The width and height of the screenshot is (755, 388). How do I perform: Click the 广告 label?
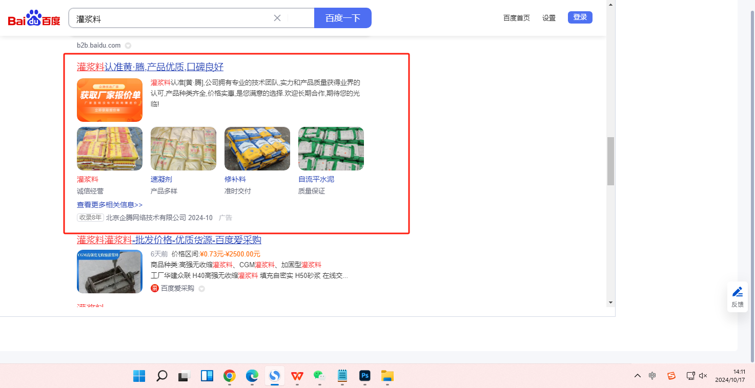pyautogui.click(x=226, y=218)
